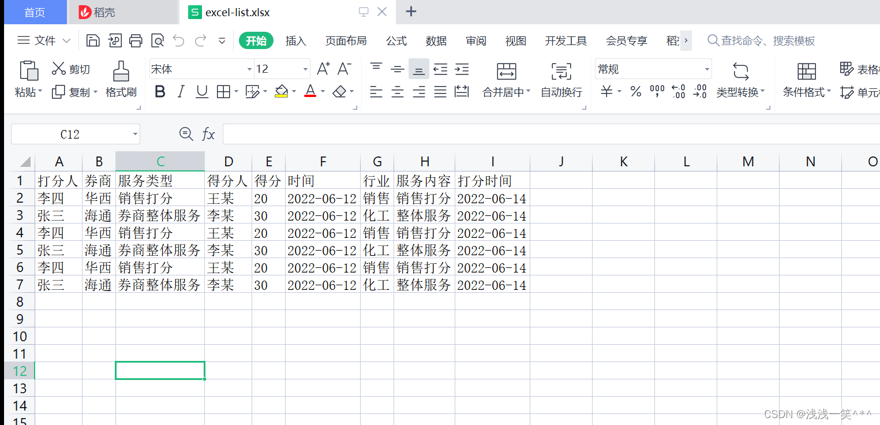
Task: Open the 稻壳 document tab
Action: (x=122, y=12)
